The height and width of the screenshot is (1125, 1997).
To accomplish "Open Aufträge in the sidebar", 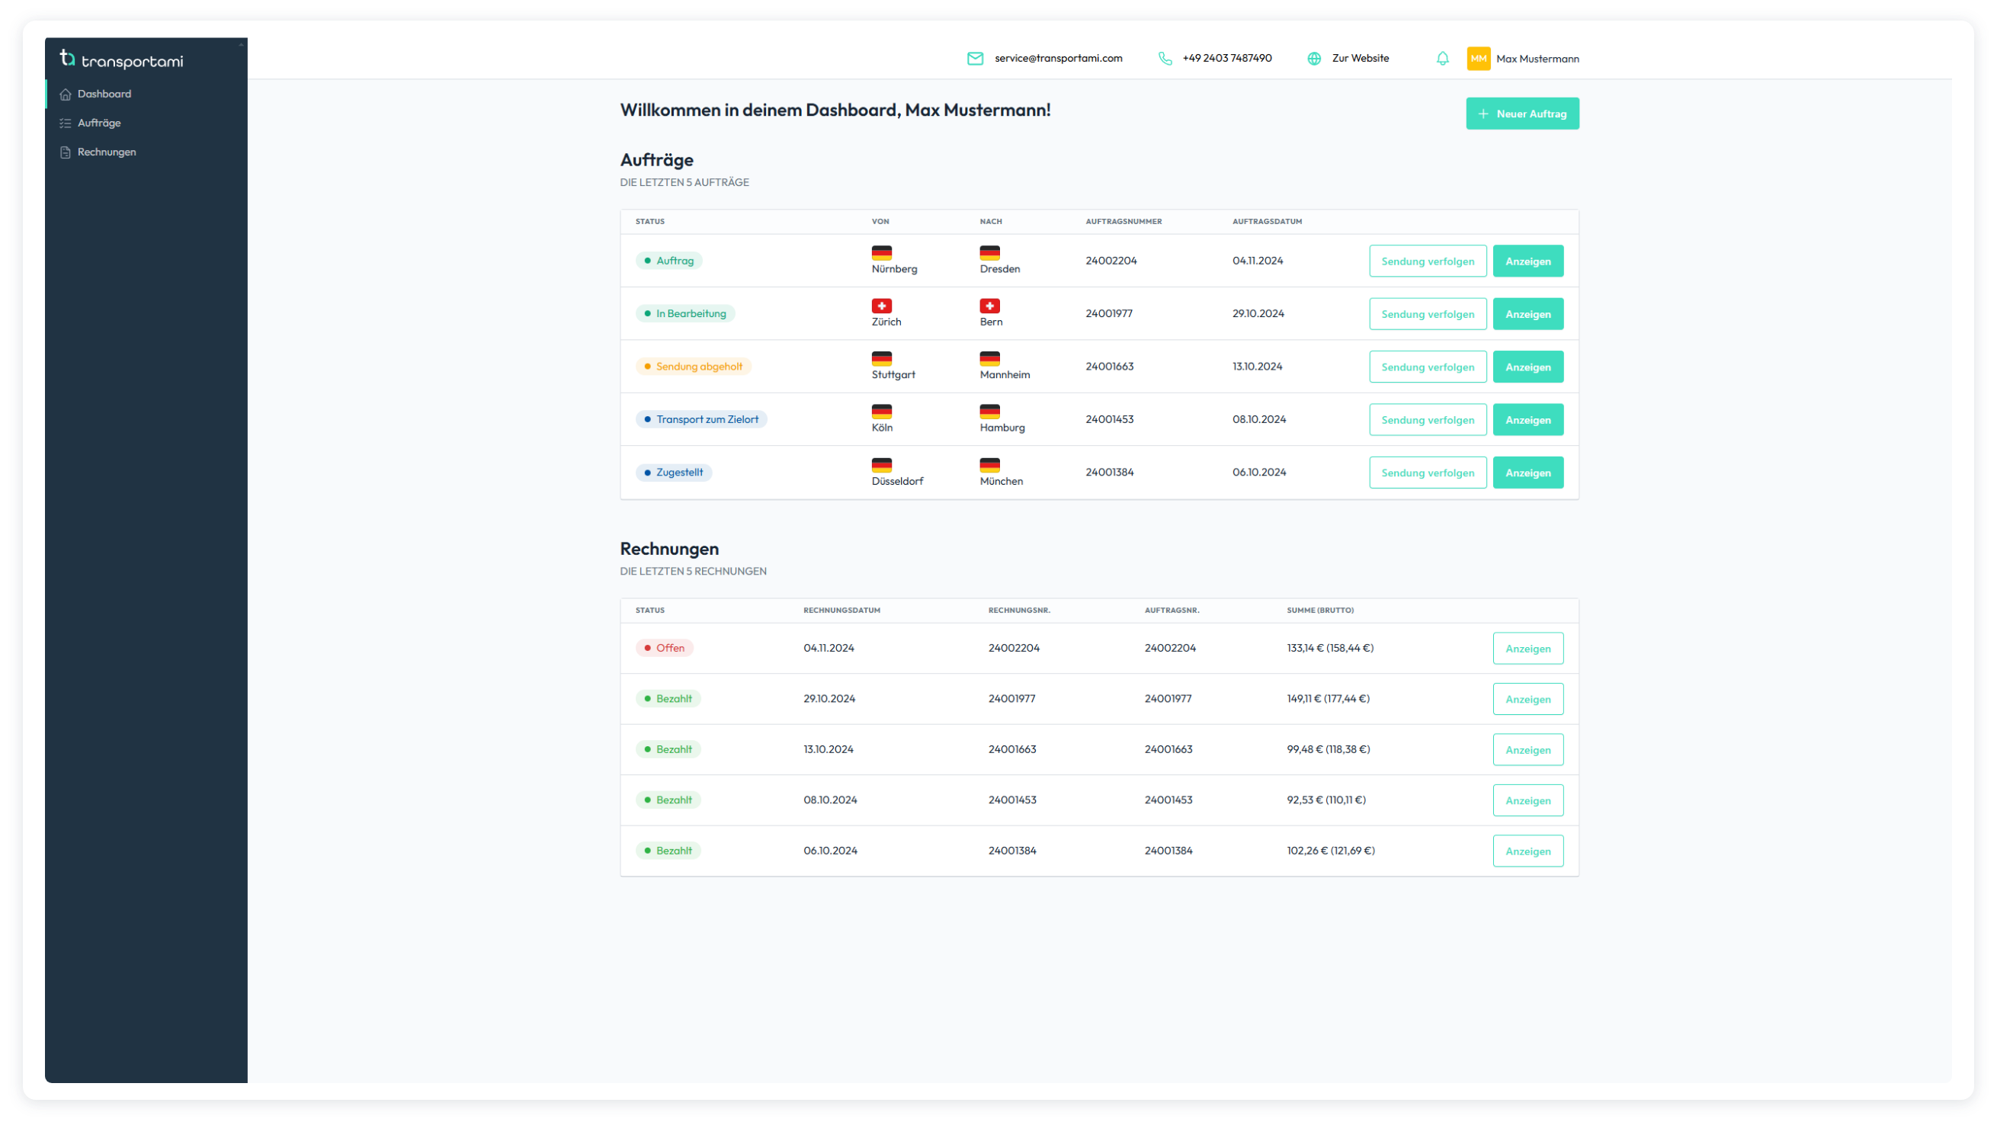I will [99, 123].
